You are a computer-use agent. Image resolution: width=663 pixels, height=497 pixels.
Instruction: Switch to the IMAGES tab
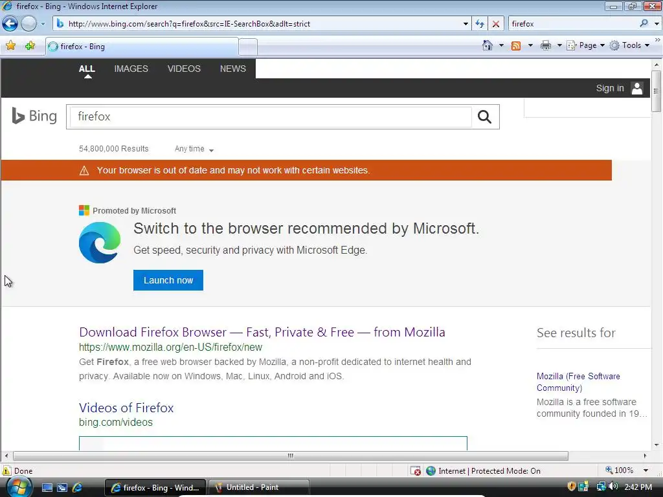(x=131, y=69)
